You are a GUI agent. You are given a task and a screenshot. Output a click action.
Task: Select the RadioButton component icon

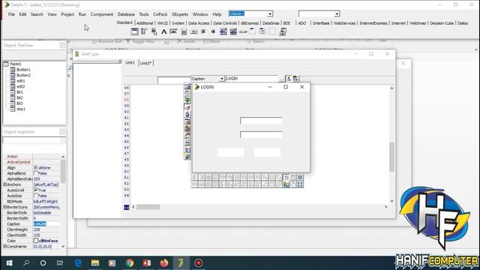click(213, 31)
